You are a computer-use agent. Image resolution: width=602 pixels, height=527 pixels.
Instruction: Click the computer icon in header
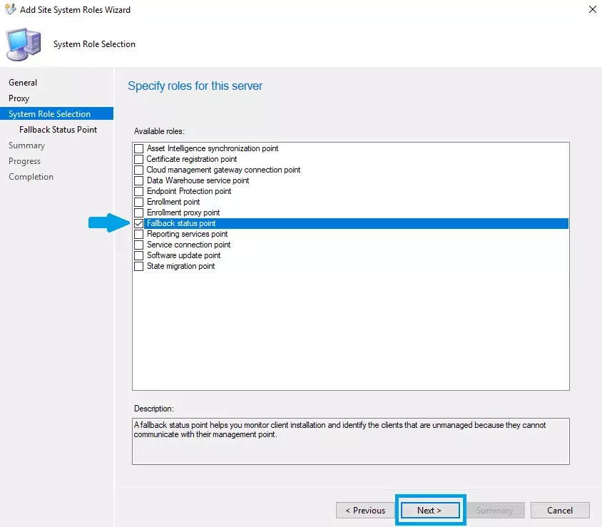(24, 44)
